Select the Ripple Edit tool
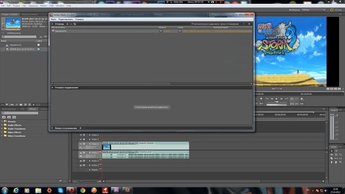The image size is (345, 194). pyautogui.click(x=332, y=155)
